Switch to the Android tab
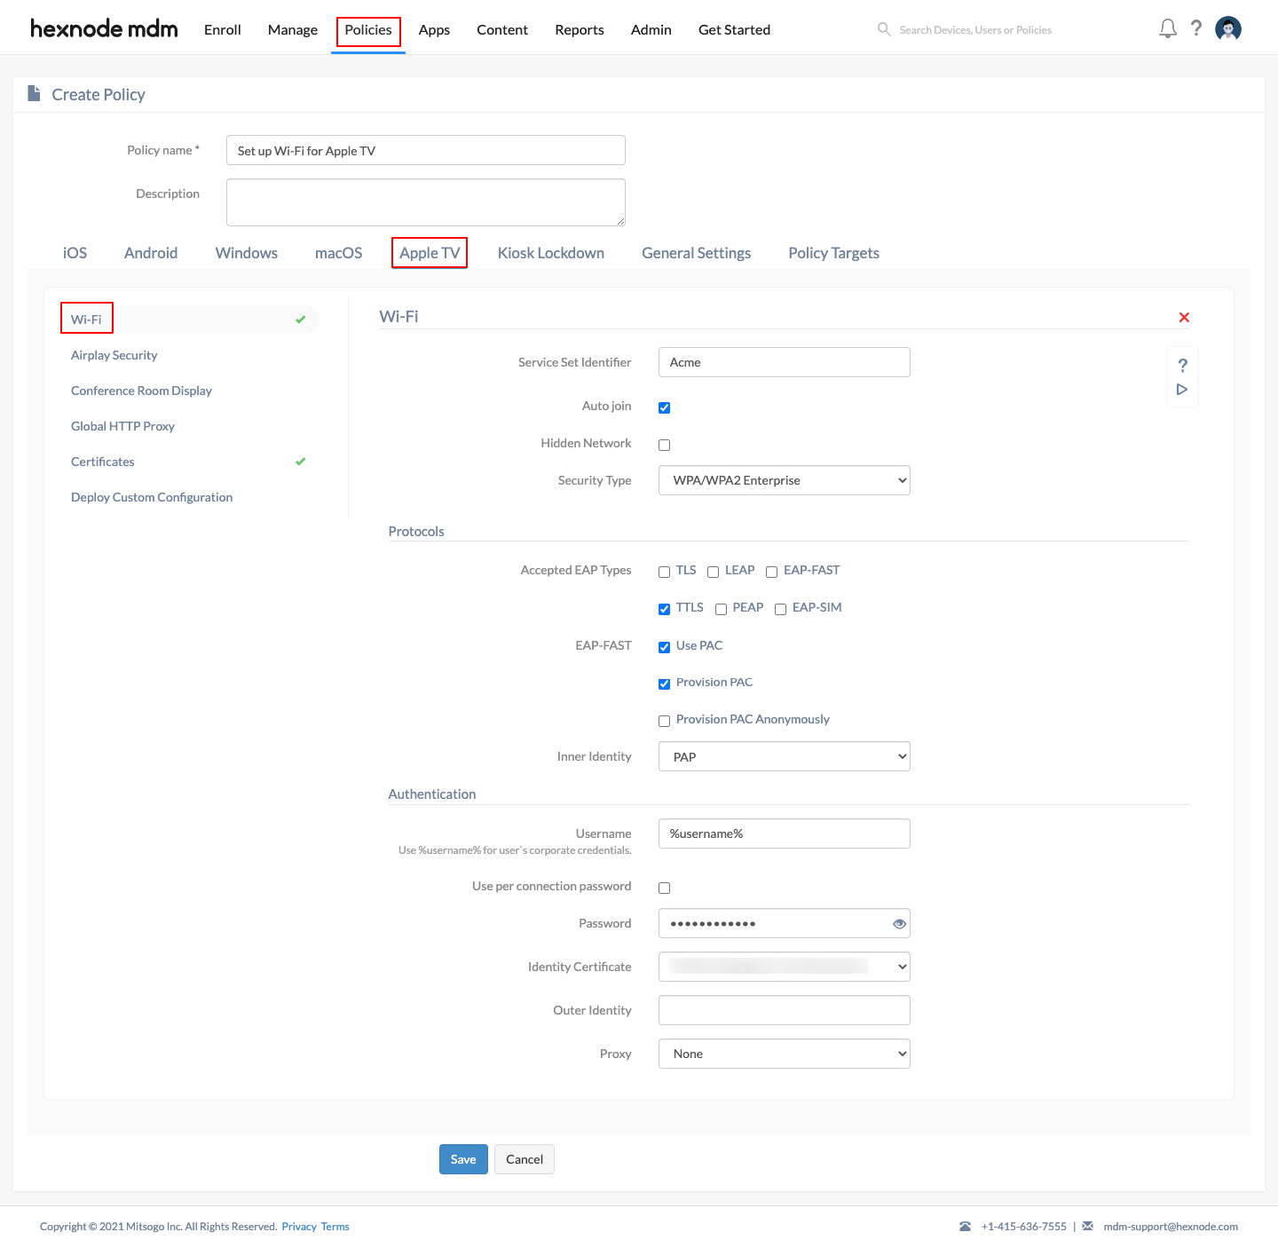Screen dimensions: 1278x1248 pyautogui.click(x=151, y=253)
